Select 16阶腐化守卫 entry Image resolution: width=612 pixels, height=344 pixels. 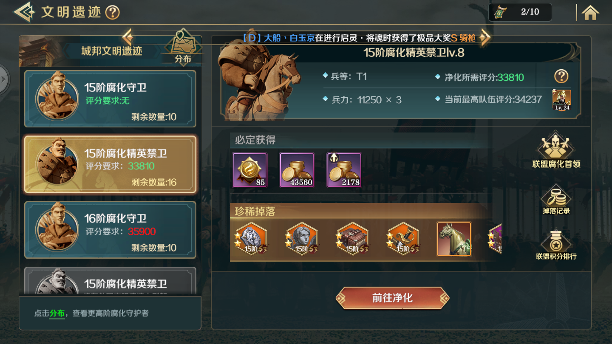(110, 230)
